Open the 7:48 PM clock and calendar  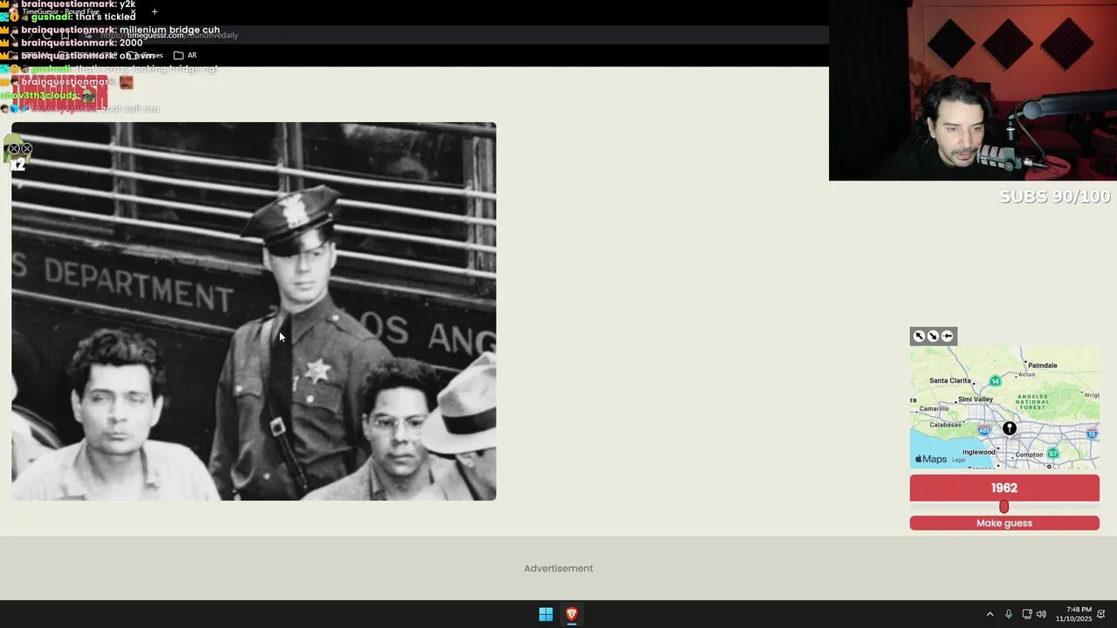pyautogui.click(x=1073, y=614)
